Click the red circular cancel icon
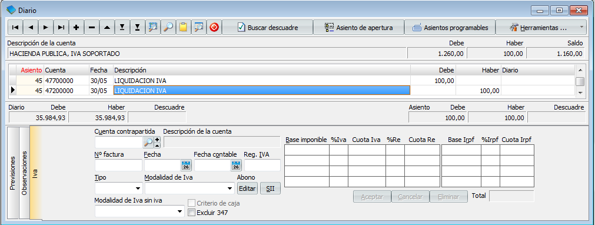Screen dimensions: 595x225 (x=214, y=27)
